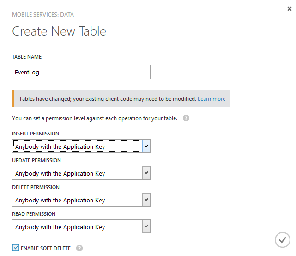Click the Mobile Services: Data header label

(x=42, y=15)
